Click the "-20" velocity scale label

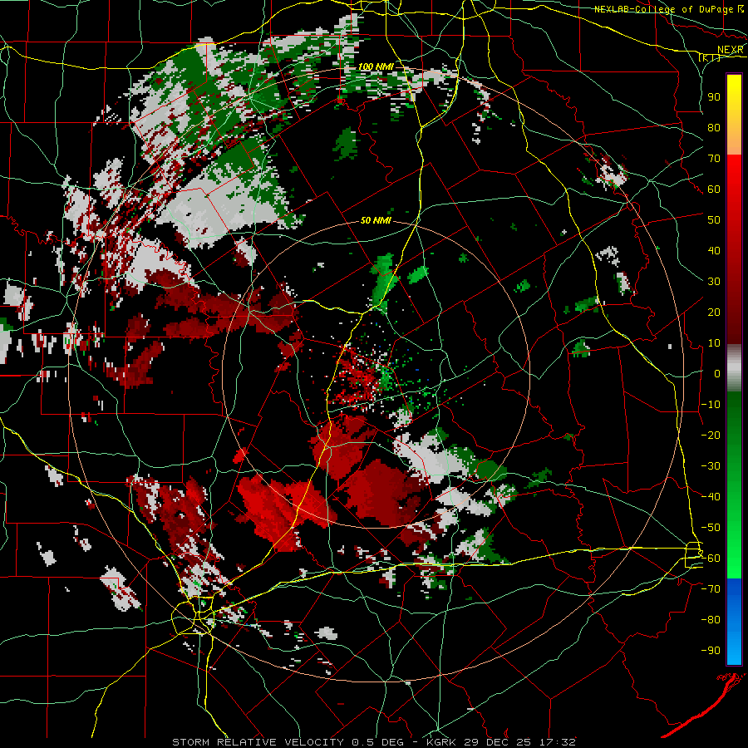711,435
